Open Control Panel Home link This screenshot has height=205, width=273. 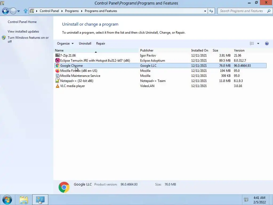pyautogui.click(x=22, y=22)
